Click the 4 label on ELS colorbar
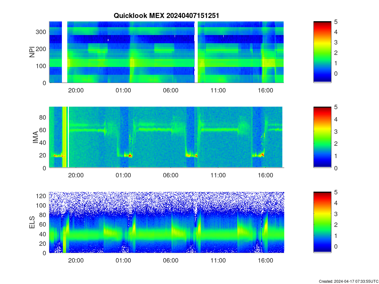The width and height of the screenshot is (379, 284). tap(336, 203)
